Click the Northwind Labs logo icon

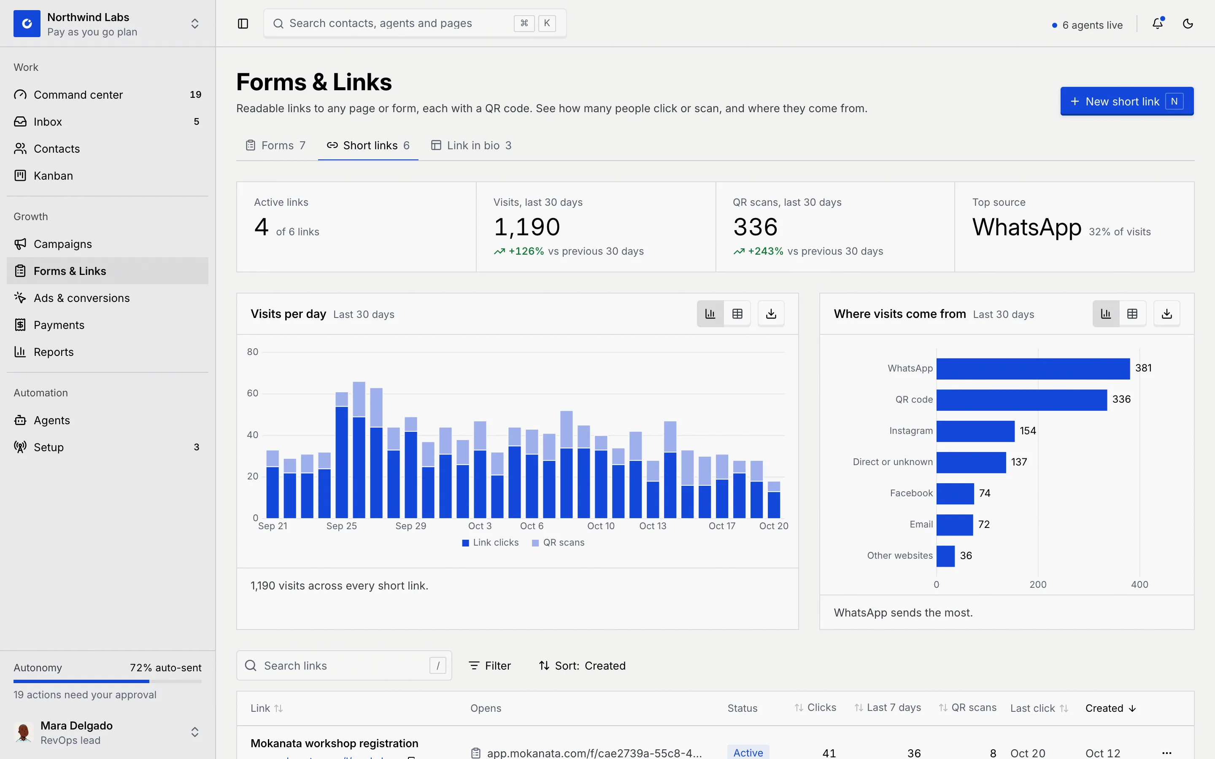(27, 24)
